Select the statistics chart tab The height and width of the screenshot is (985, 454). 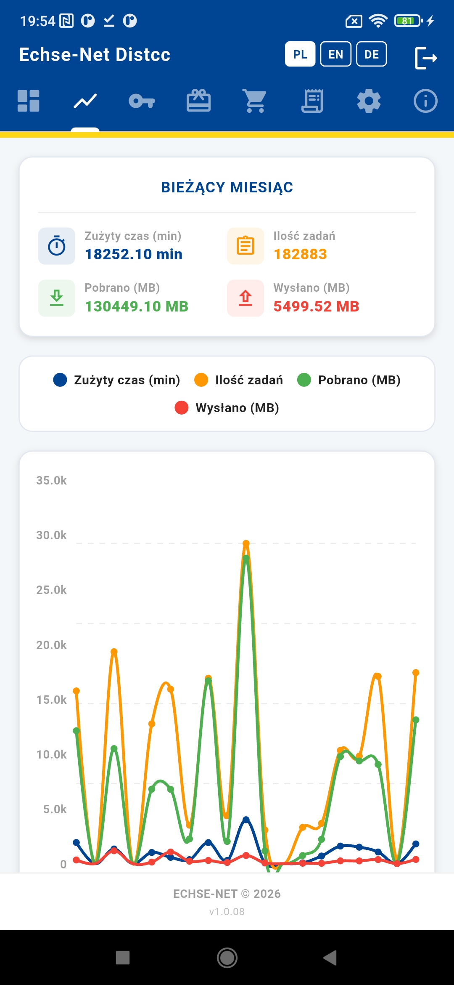85,101
